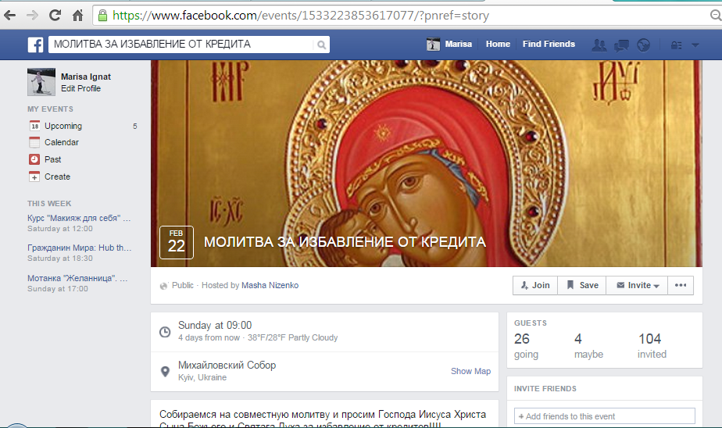Image resolution: width=722 pixels, height=428 pixels.
Task: Open Calendar in the My Events sidebar
Action: click(x=62, y=143)
